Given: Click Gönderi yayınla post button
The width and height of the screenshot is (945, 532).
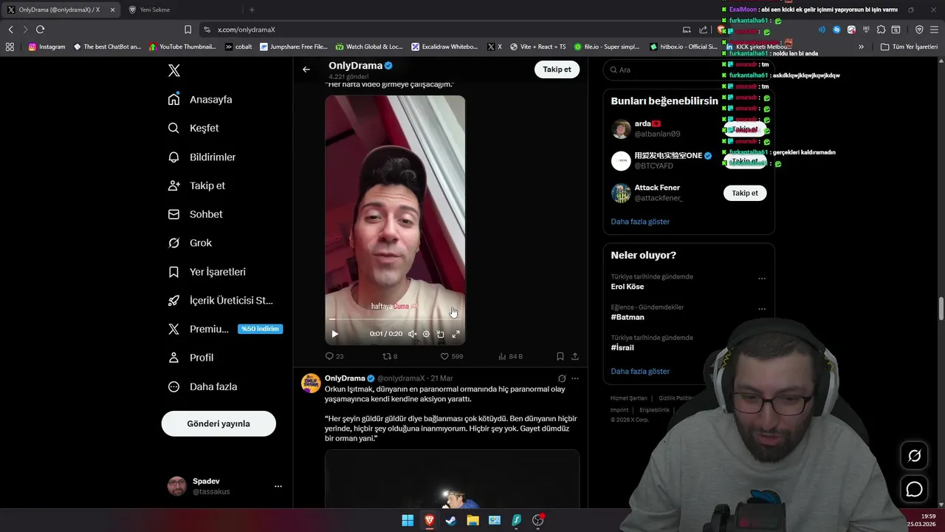Looking at the screenshot, I should 219,423.
